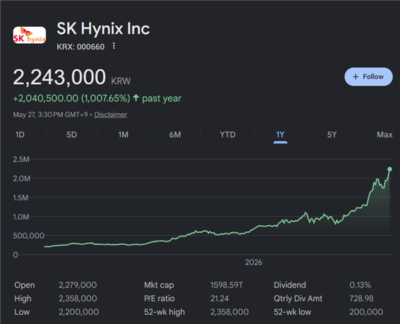This screenshot has width=400, height=324.
Task: Click the Low value 2,200,000
Action: [79, 312]
